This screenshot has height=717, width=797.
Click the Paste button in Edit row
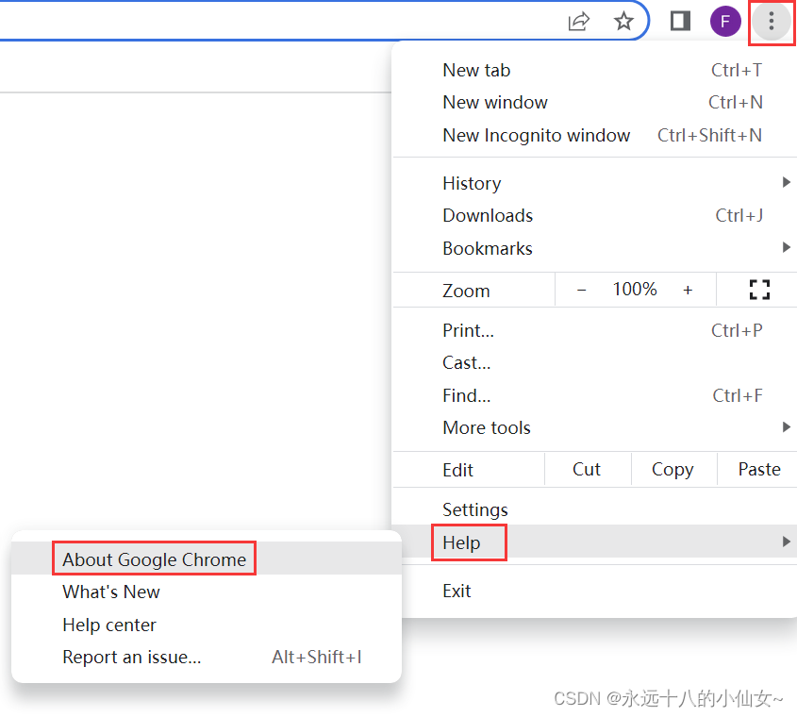[758, 470]
